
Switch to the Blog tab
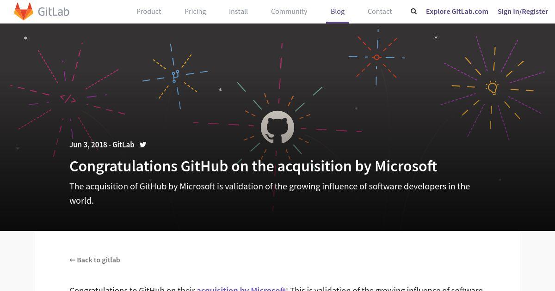coord(338,11)
